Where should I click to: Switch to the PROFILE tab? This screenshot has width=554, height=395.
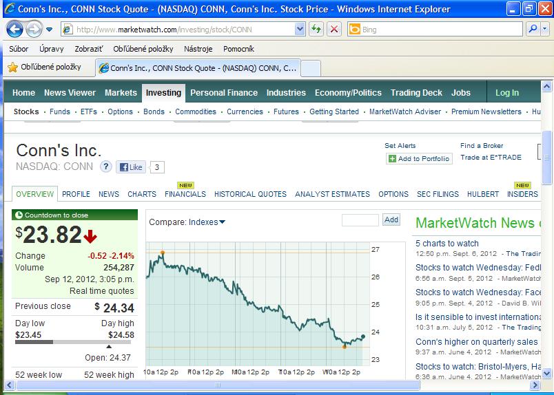tap(76, 194)
